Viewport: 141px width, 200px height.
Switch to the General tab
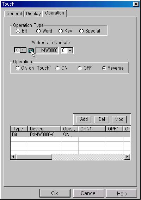point(14,13)
